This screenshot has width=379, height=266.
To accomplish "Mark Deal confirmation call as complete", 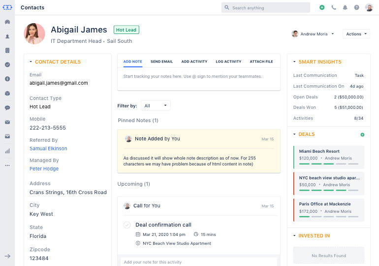I will pyautogui.click(x=127, y=225).
